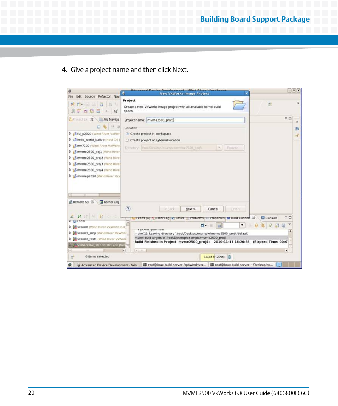
Task: Click into the Project name field
Action: coord(196,120)
